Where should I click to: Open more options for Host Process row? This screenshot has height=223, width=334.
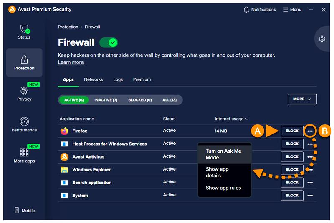pyautogui.click(x=310, y=144)
